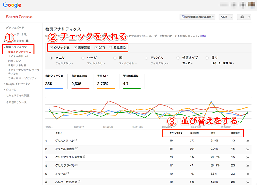Expand the Google インデックス sidebar section
Viewport: 257px width, 185px height.
(x=17, y=84)
